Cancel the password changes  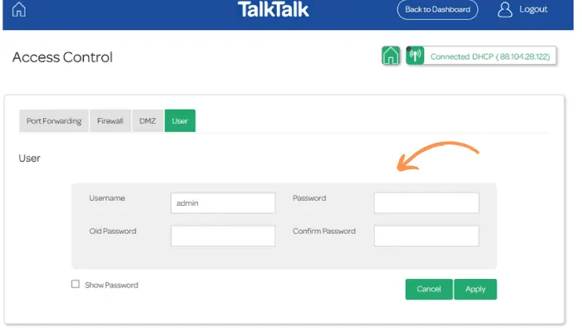429,289
